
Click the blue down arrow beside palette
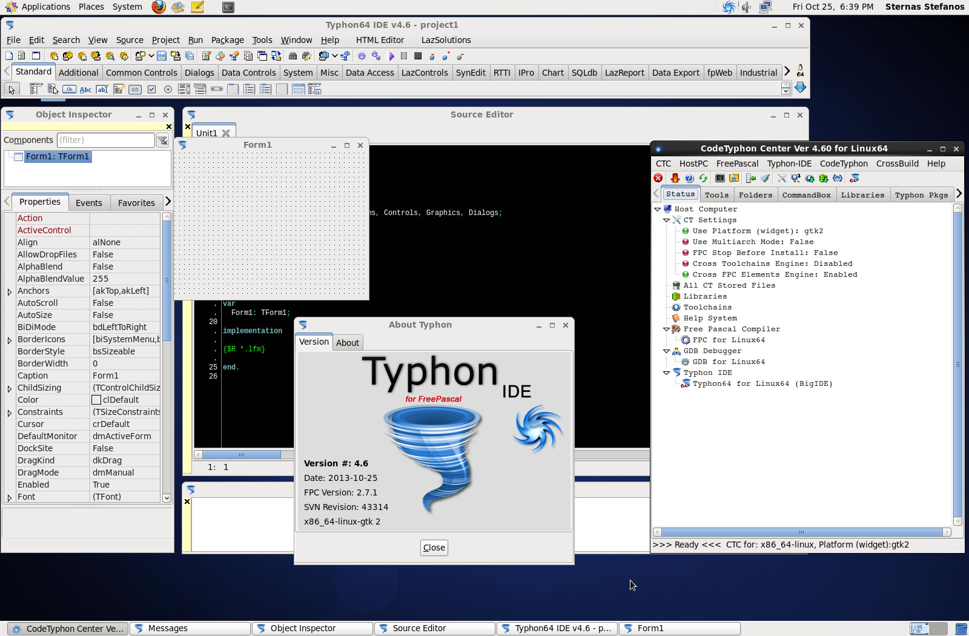(800, 88)
